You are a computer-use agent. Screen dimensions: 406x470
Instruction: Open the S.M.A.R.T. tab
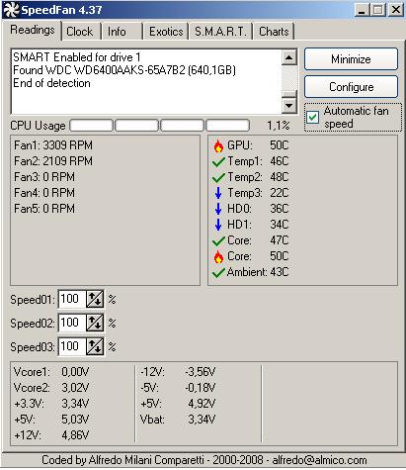click(x=220, y=32)
